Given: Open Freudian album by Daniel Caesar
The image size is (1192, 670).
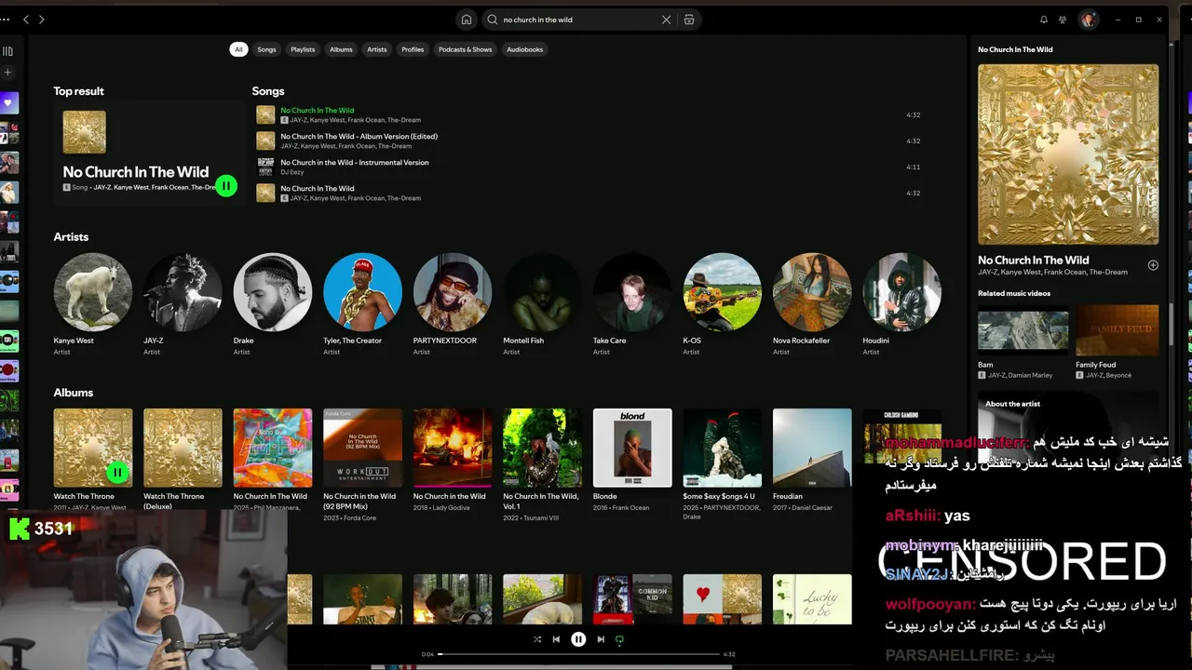Looking at the screenshot, I should [x=812, y=459].
